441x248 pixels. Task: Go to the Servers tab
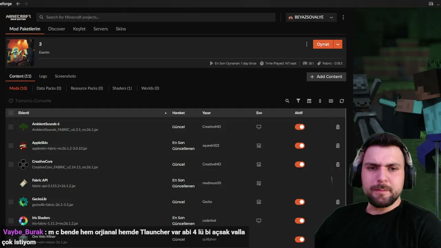[x=101, y=29]
